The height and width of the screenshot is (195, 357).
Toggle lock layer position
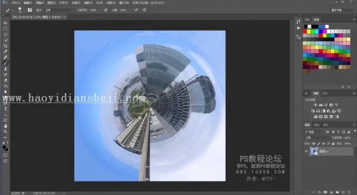[323, 143]
